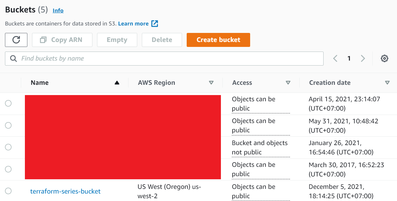
Task: Select the radio button for April 15, 2021 bucket
Action: point(8,103)
